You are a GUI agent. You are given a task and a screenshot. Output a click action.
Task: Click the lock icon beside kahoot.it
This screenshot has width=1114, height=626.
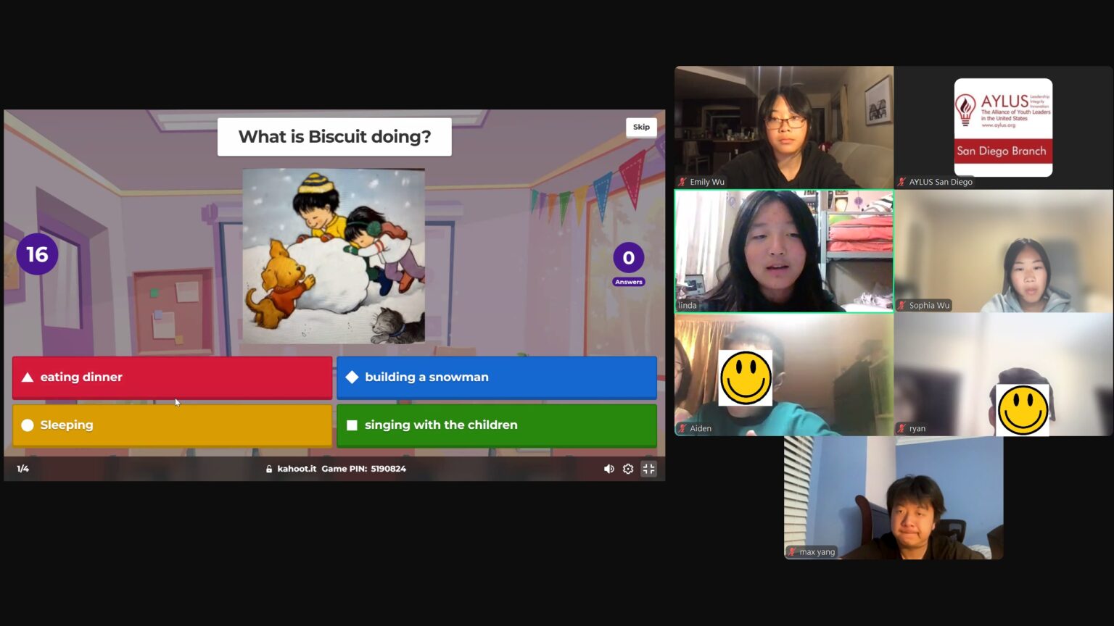pos(269,469)
